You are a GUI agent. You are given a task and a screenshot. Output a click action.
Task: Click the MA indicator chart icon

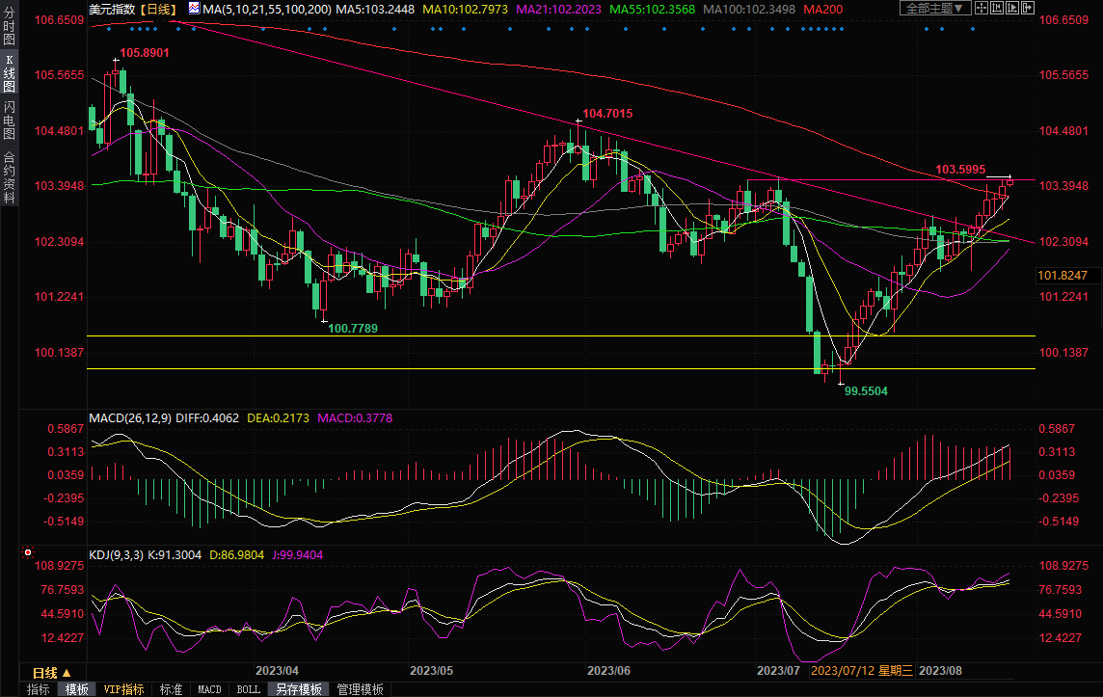click(193, 9)
